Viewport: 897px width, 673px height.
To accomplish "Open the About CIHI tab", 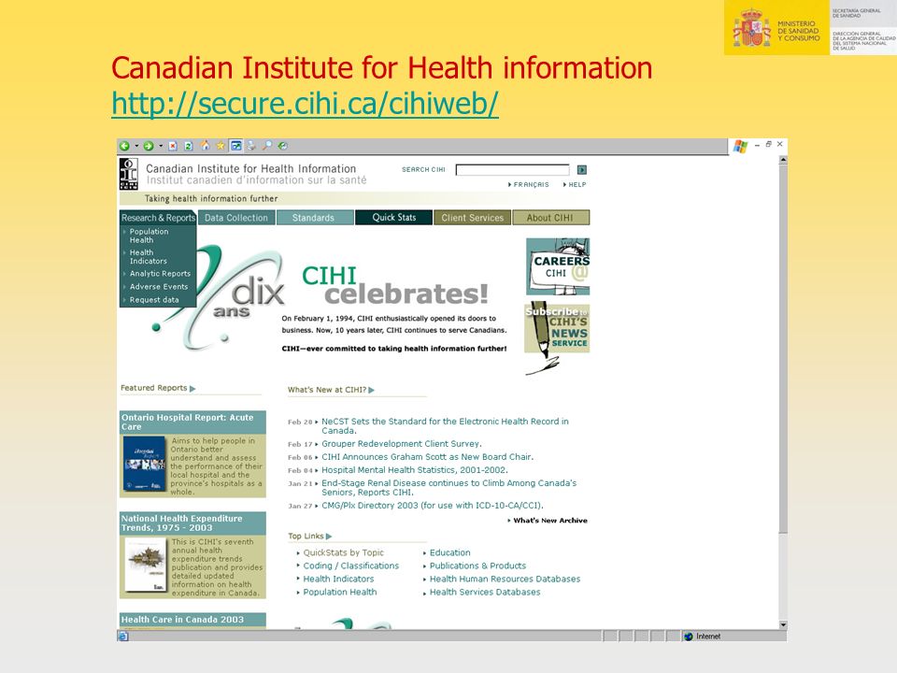I will coord(551,218).
